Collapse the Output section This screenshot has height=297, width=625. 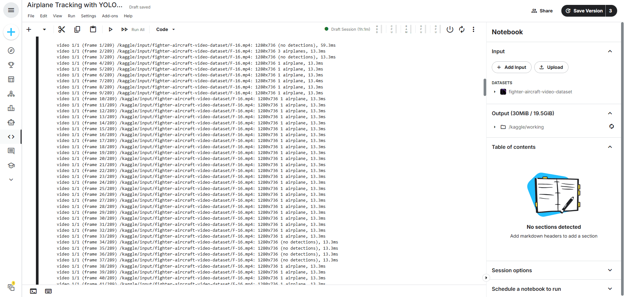610,113
